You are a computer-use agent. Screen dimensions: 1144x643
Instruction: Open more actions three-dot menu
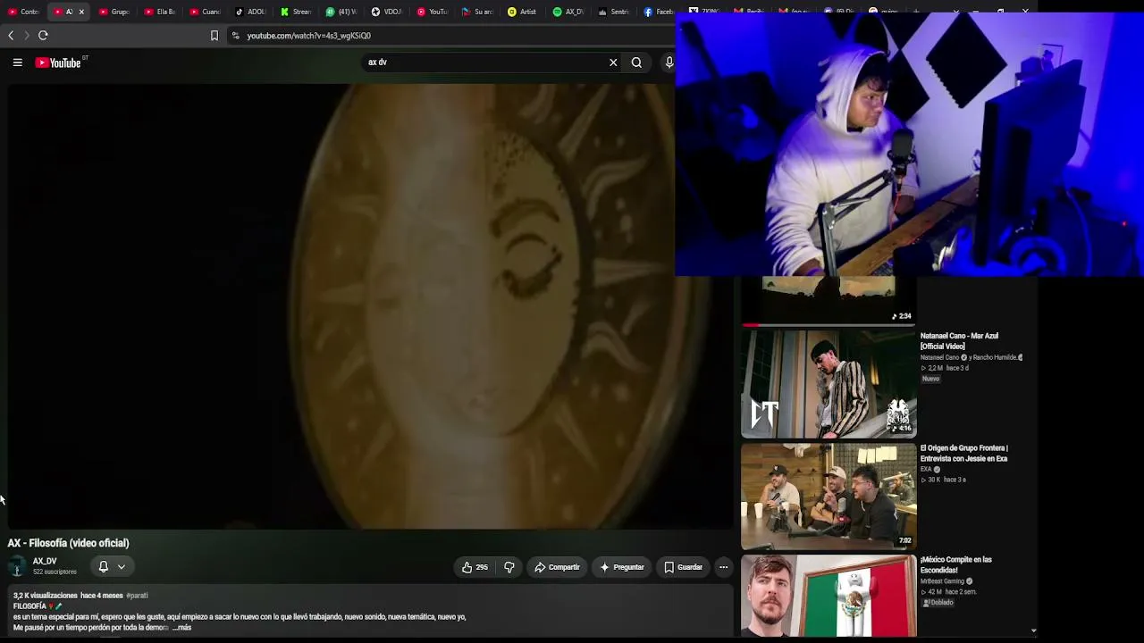coord(724,567)
